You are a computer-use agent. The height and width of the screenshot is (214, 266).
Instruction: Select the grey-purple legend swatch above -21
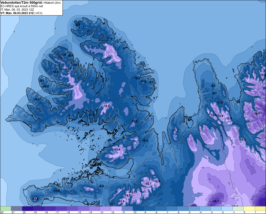tap(16, 208)
